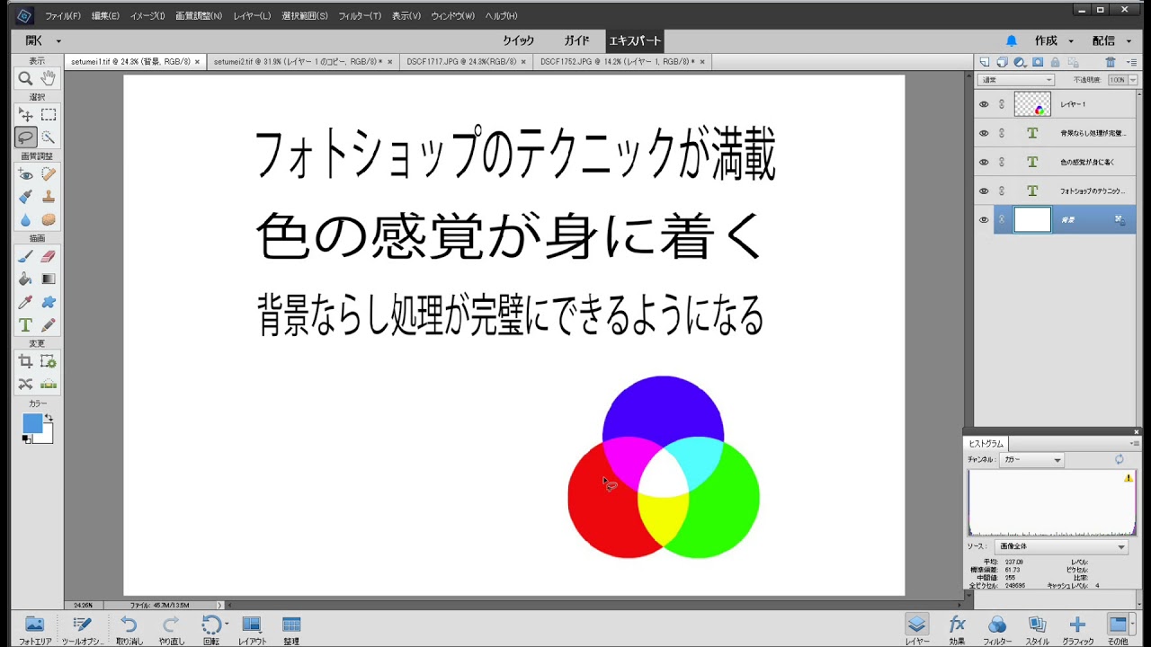Open the Layers panel options menu

point(1132,62)
